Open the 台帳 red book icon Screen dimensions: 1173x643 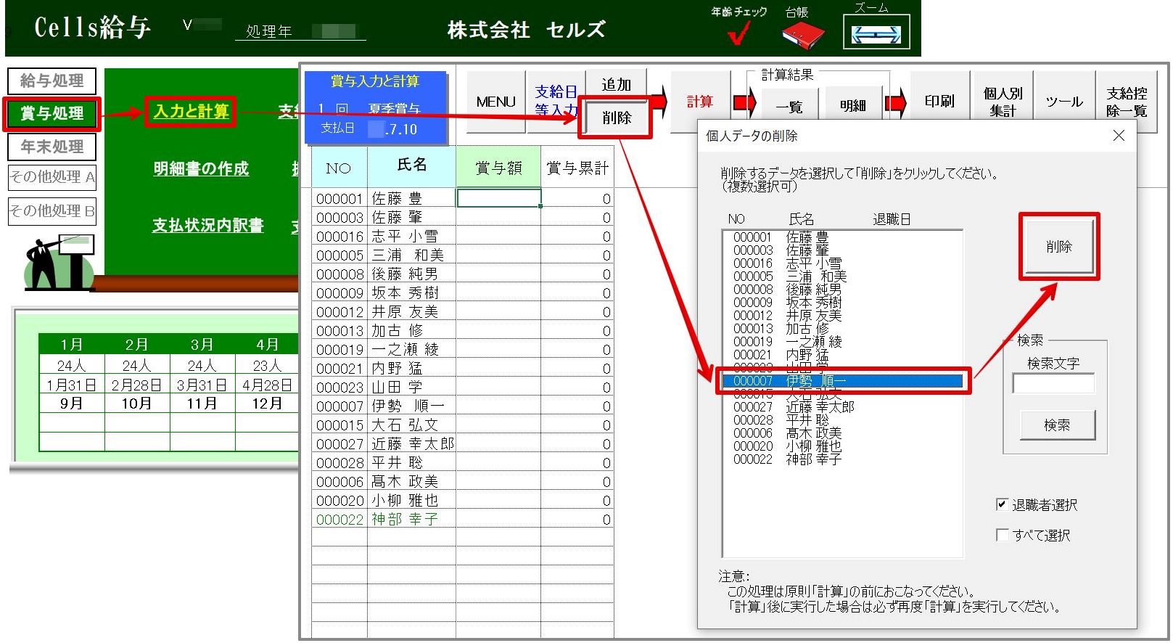coord(803,34)
